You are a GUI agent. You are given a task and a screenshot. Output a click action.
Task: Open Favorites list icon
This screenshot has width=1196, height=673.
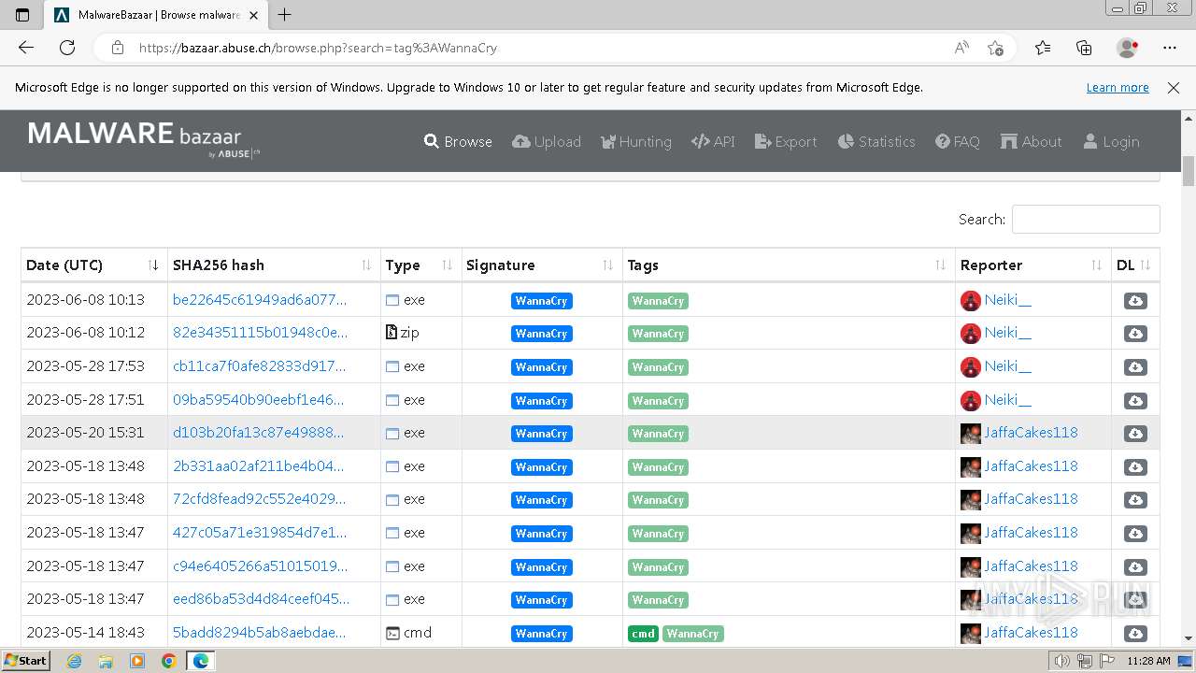click(1043, 48)
